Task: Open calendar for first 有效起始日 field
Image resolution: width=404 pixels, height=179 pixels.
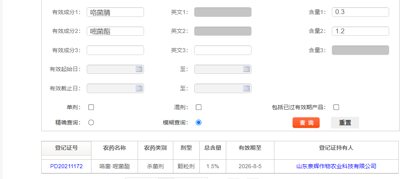Action: (x=139, y=69)
